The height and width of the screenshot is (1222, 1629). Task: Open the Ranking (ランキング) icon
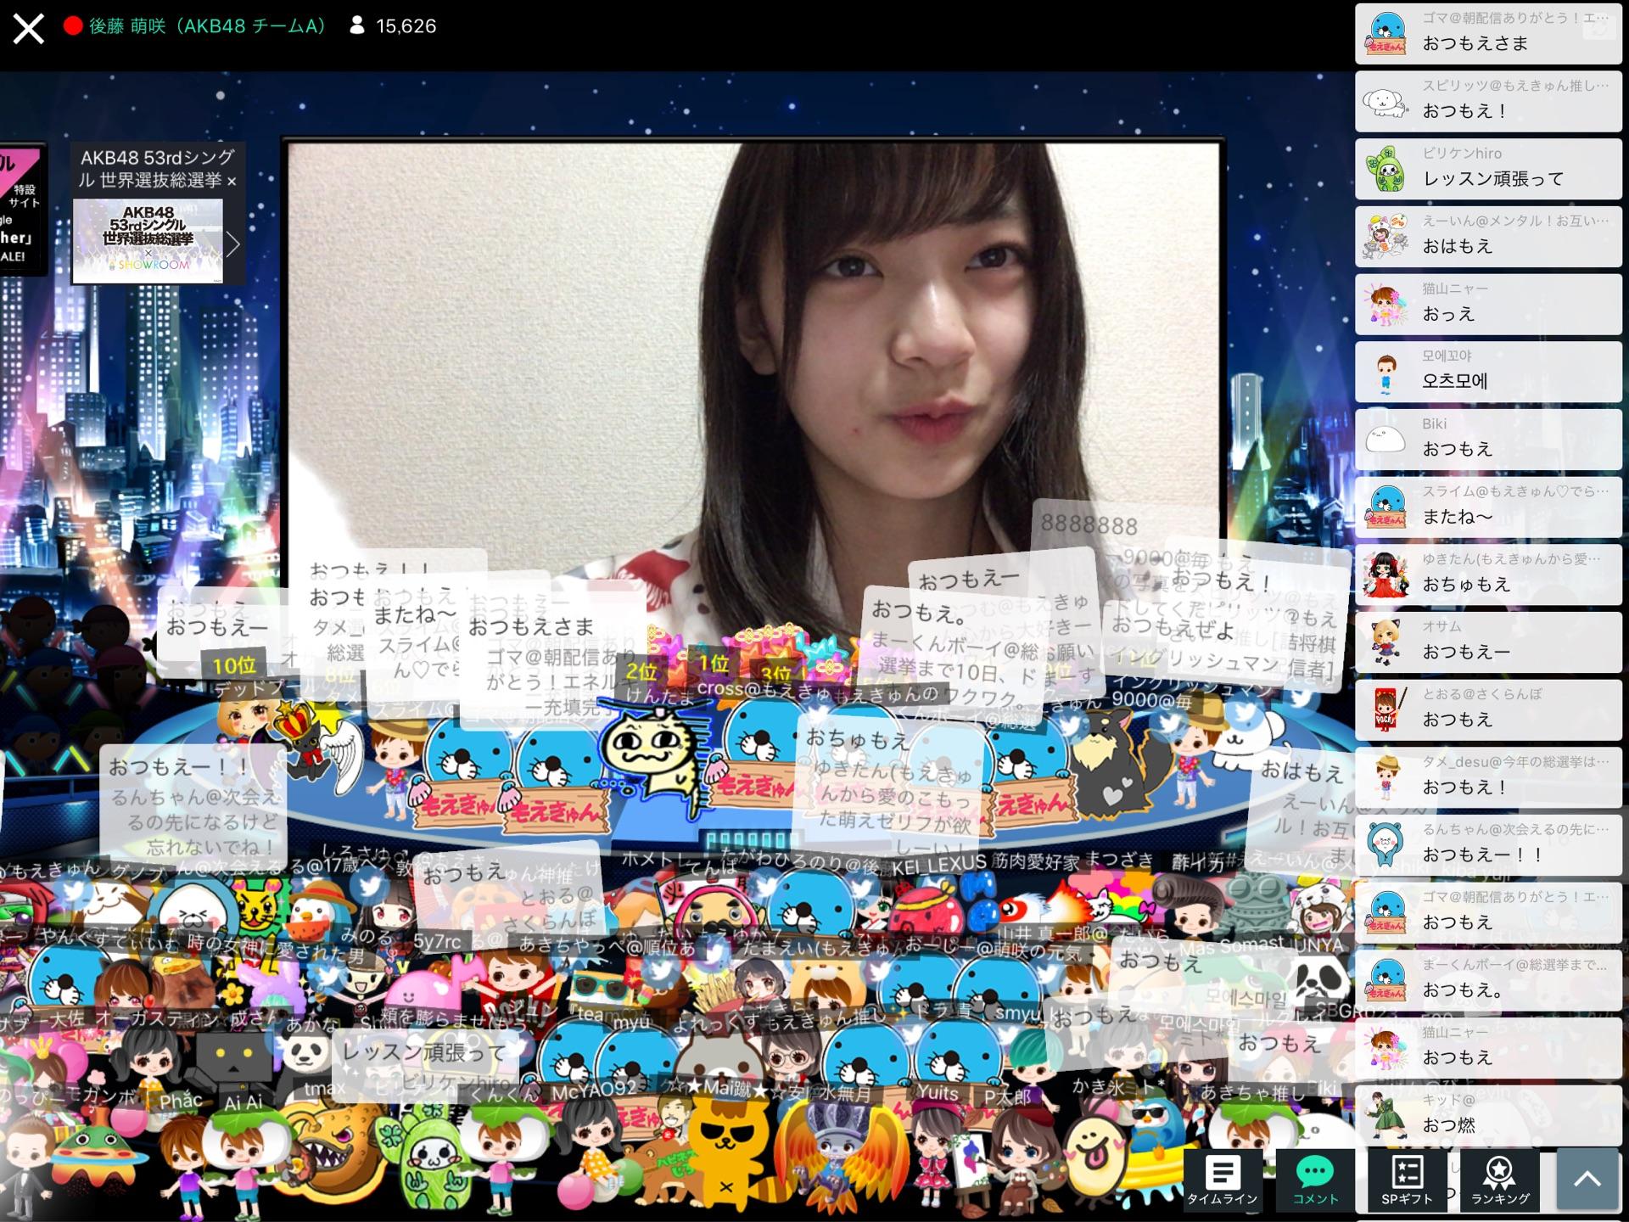(1499, 1179)
